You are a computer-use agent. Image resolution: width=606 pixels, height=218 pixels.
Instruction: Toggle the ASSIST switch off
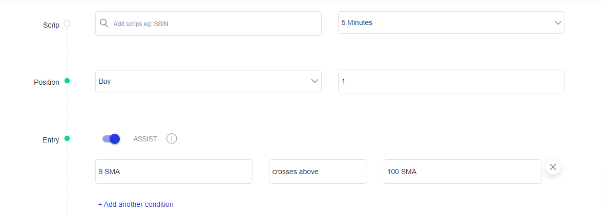pyautogui.click(x=111, y=139)
